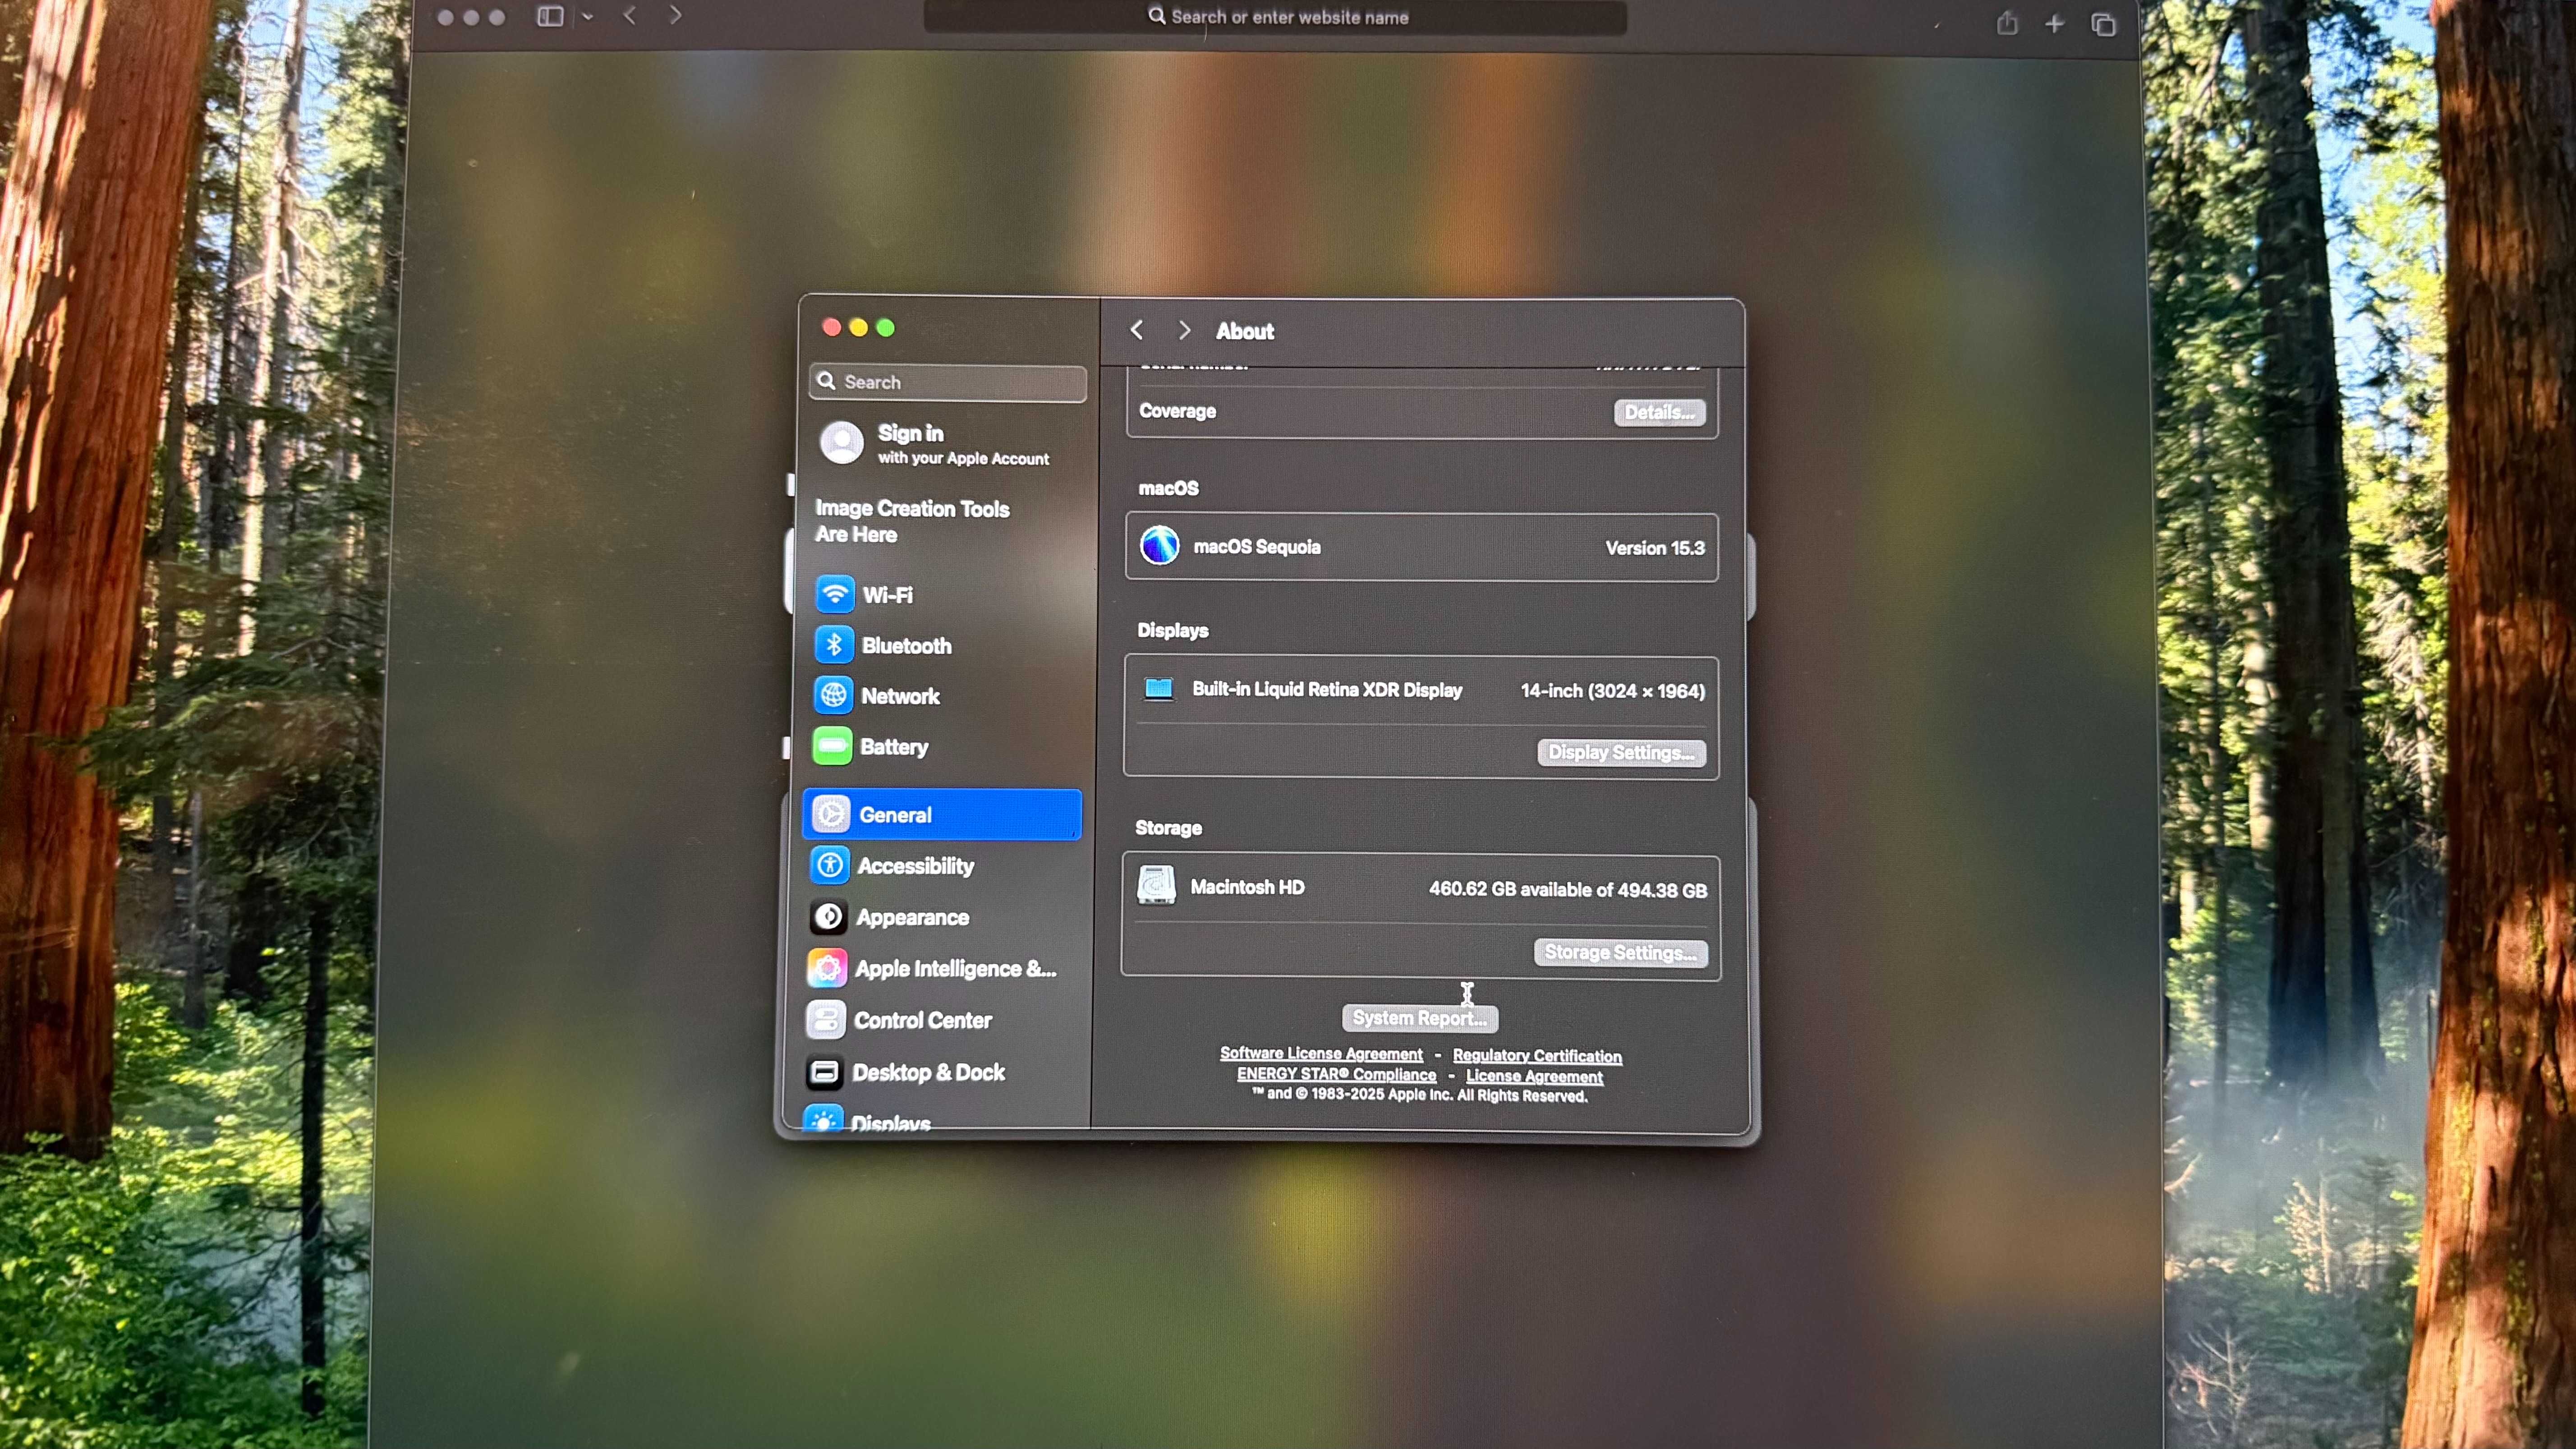Open a new Safari tab with plus
Image resolution: width=2576 pixels, height=1449 pixels.
tap(2054, 24)
